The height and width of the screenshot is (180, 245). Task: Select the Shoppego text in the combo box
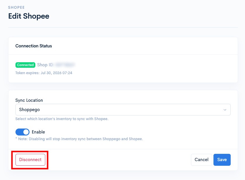(x=29, y=110)
